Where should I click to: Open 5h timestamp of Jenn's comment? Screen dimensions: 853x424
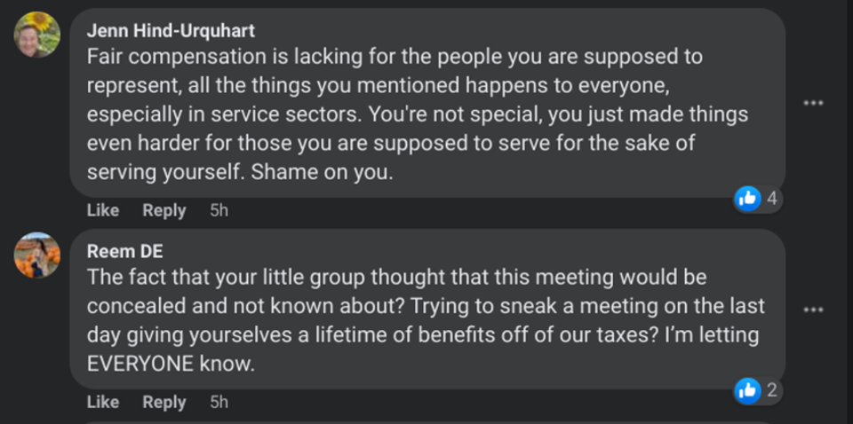[x=219, y=210]
